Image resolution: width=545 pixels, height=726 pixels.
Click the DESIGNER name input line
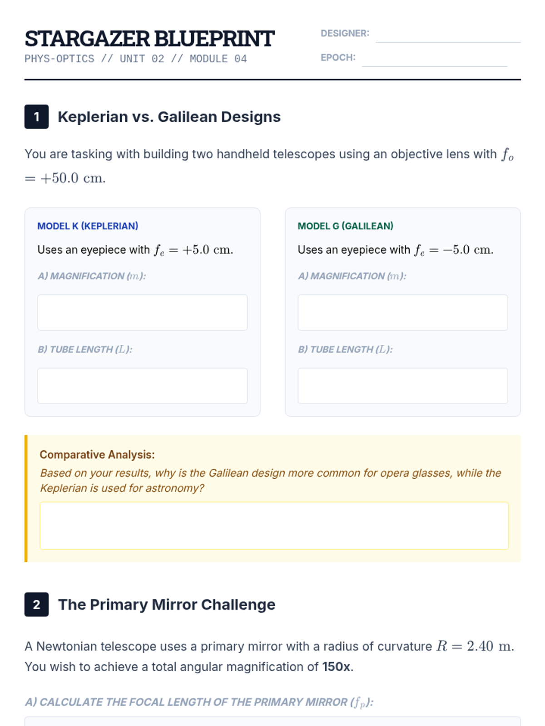click(x=448, y=34)
